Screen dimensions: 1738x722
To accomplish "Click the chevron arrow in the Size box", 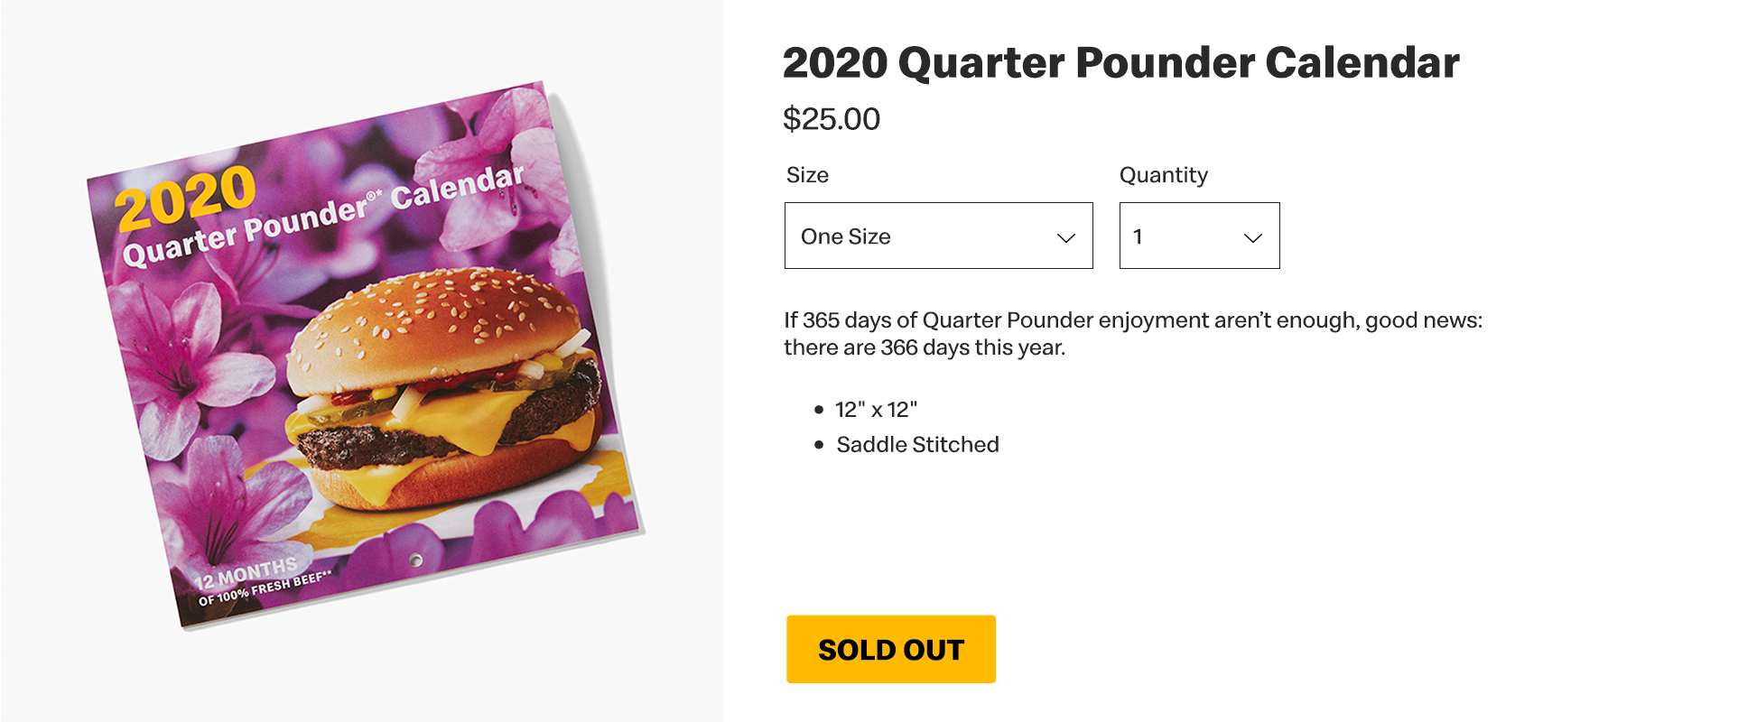I will [1065, 238].
